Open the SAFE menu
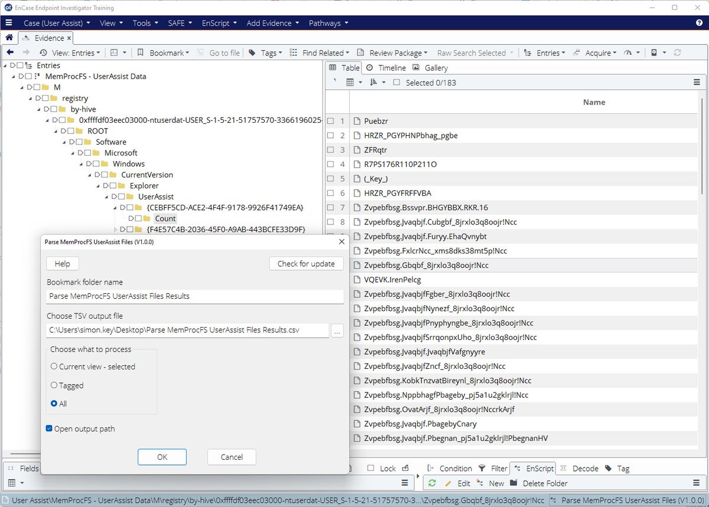This screenshot has width=709, height=507. click(180, 23)
